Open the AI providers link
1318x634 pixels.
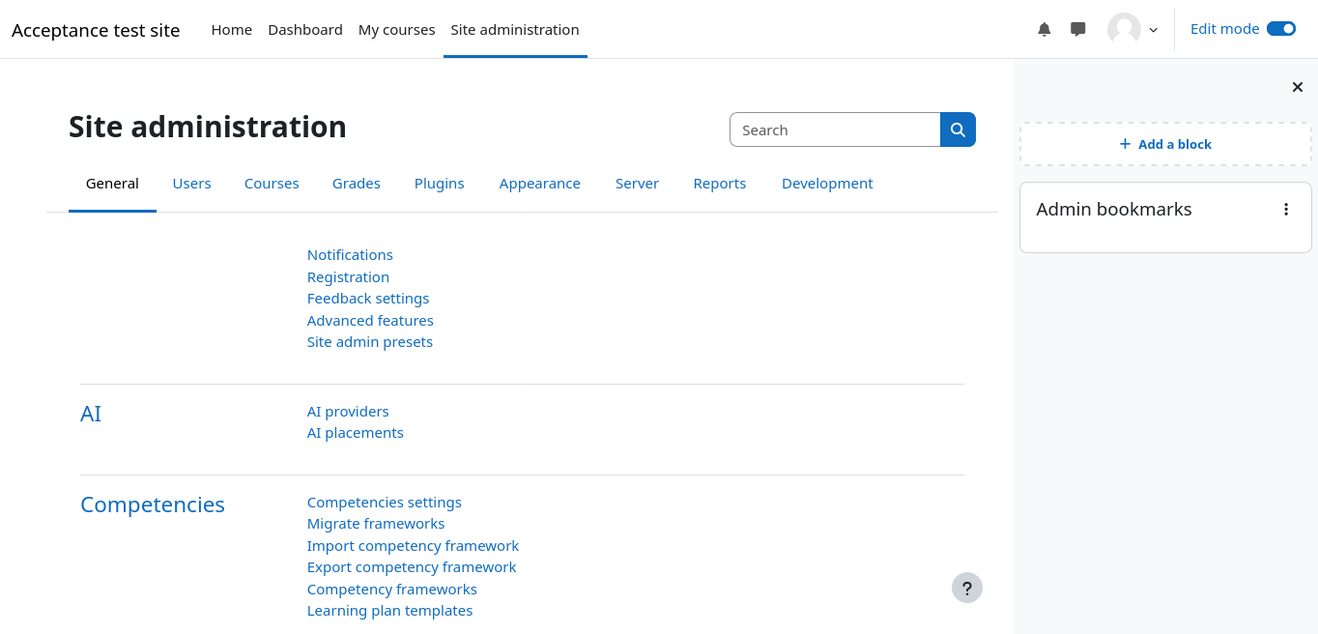(348, 412)
